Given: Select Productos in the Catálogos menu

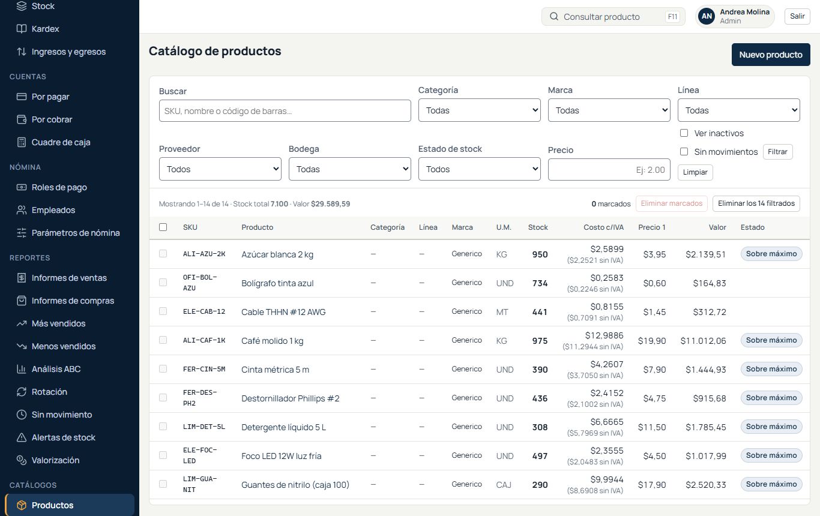Looking at the screenshot, I should (70, 505).
